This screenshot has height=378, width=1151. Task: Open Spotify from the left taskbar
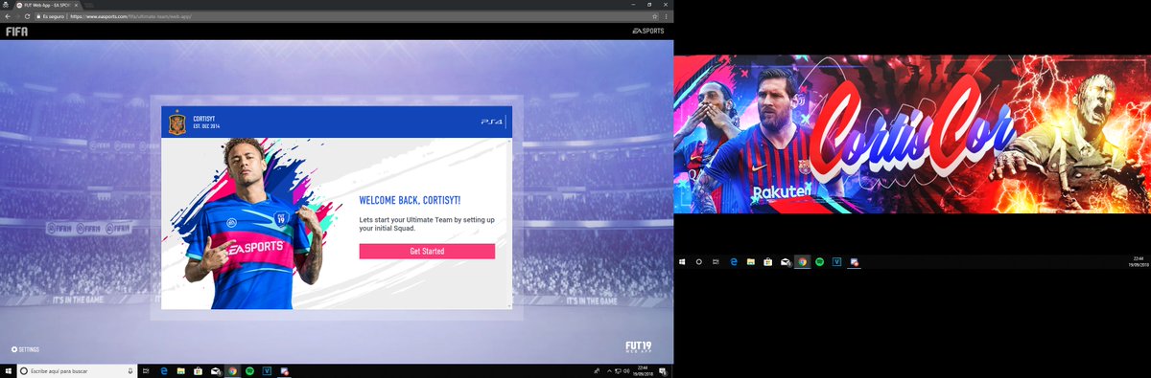pyautogui.click(x=249, y=370)
